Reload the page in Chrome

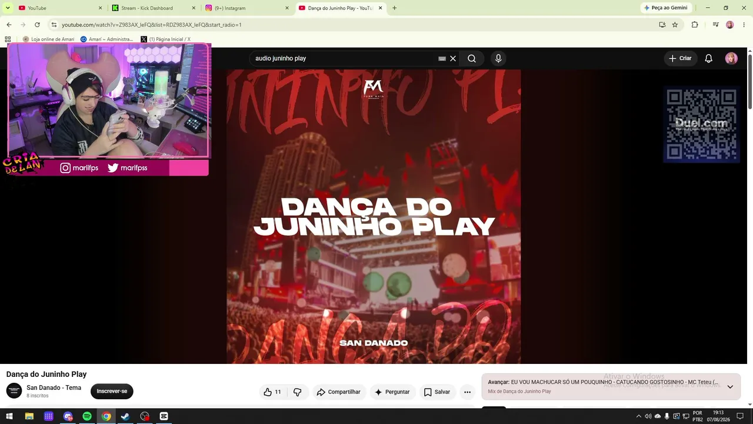pyautogui.click(x=37, y=25)
